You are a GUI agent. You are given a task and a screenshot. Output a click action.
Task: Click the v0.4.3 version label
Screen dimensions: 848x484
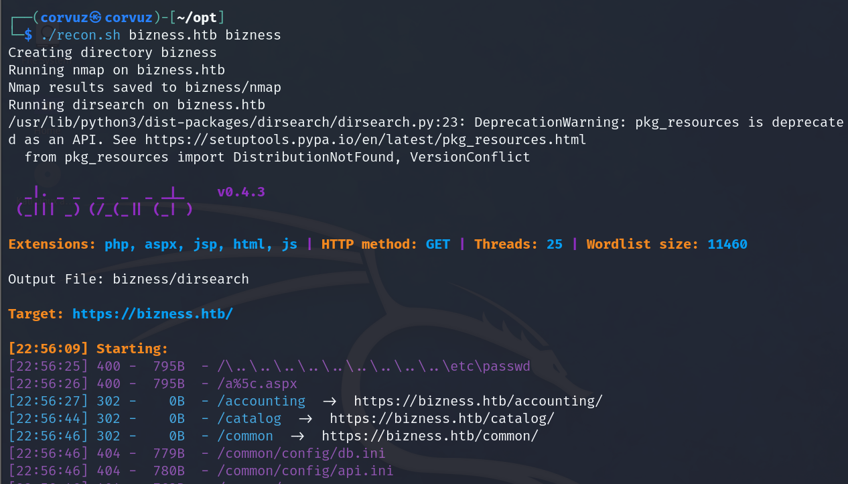pyautogui.click(x=241, y=192)
